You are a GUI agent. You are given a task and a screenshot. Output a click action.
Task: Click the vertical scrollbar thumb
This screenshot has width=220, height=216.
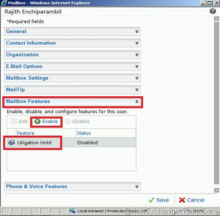(216, 103)
